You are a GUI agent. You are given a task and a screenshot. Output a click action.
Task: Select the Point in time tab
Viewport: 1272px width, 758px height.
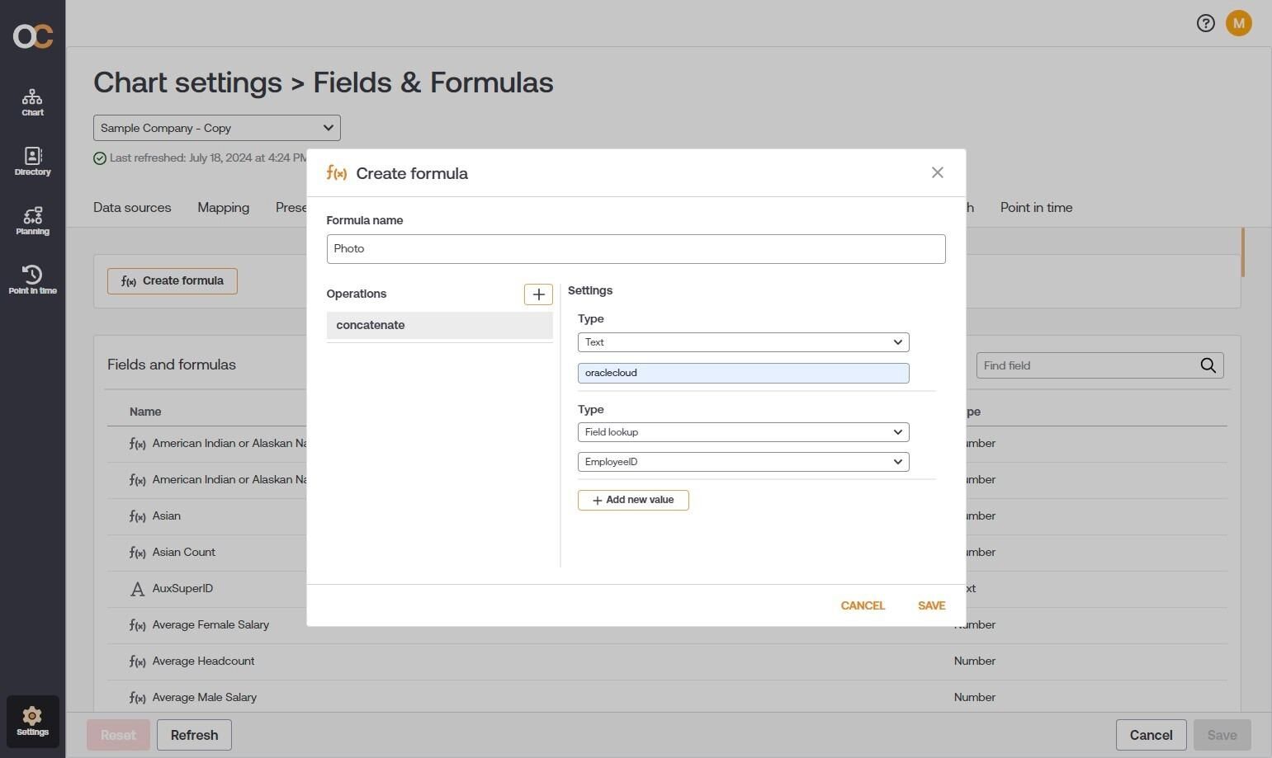coord(1036,208)
